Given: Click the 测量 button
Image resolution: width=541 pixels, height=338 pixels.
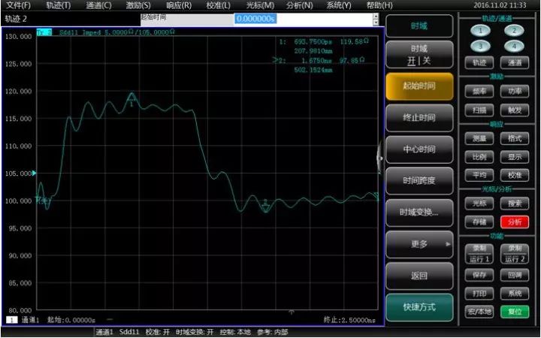Looking at the screenshot, I should click(x=479, y=139).
